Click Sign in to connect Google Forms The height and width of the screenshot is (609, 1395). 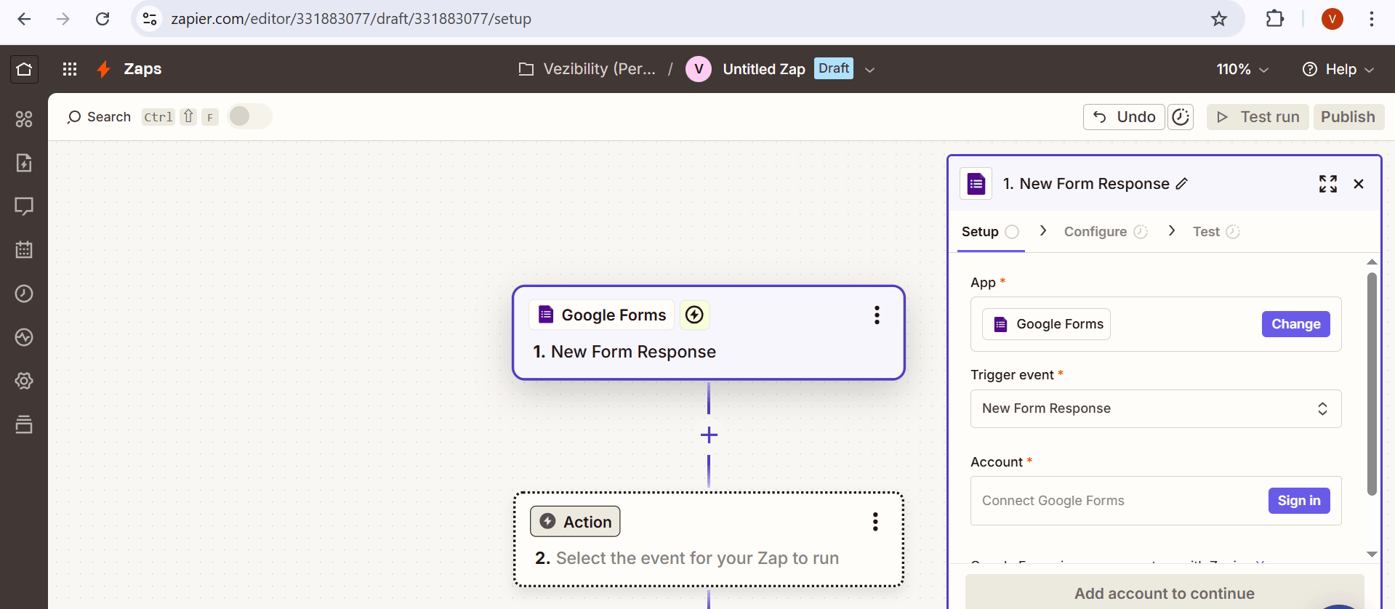pos(1298,501)
